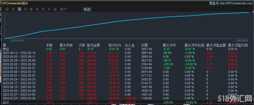
Task: Click the 合计 totals row label
Action: click(6, 102)
